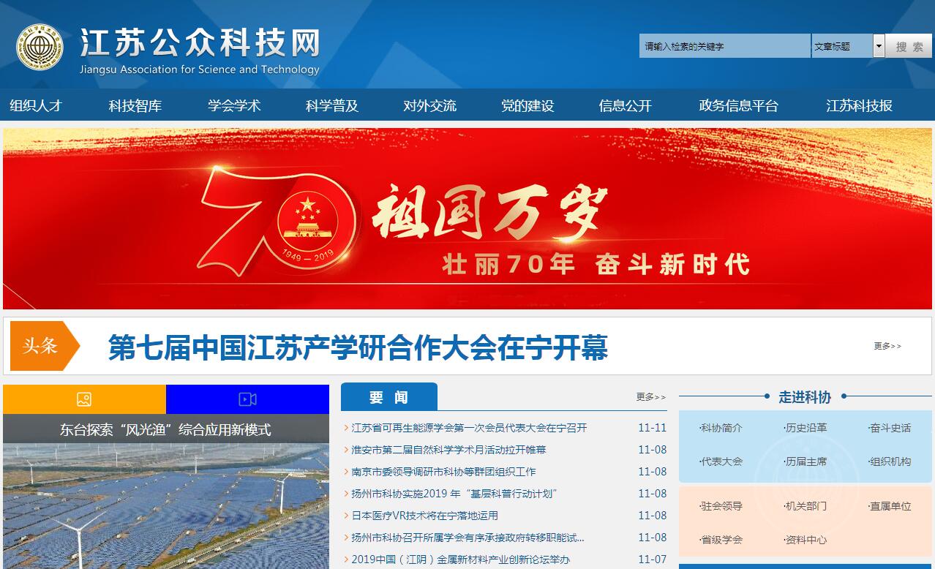935x569 pixels.
Task: Open the 科技智库 navigation menu
Action: click(135, 105)
